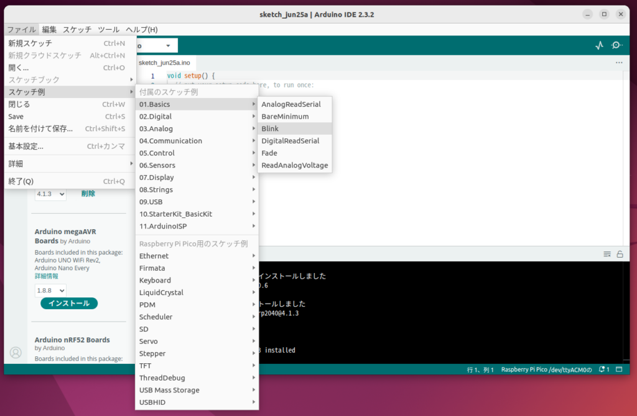637x416 pixels.
Task: Expand the USBHID library examples
Action: (197, 402)
